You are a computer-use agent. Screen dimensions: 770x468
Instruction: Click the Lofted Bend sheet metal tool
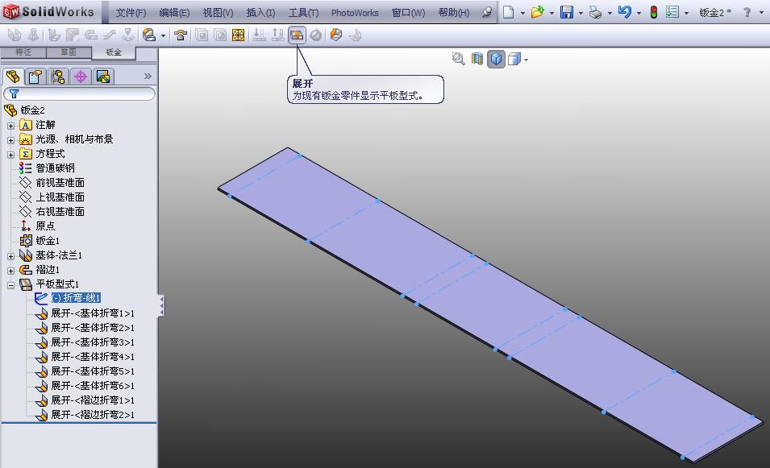point(33,35)
